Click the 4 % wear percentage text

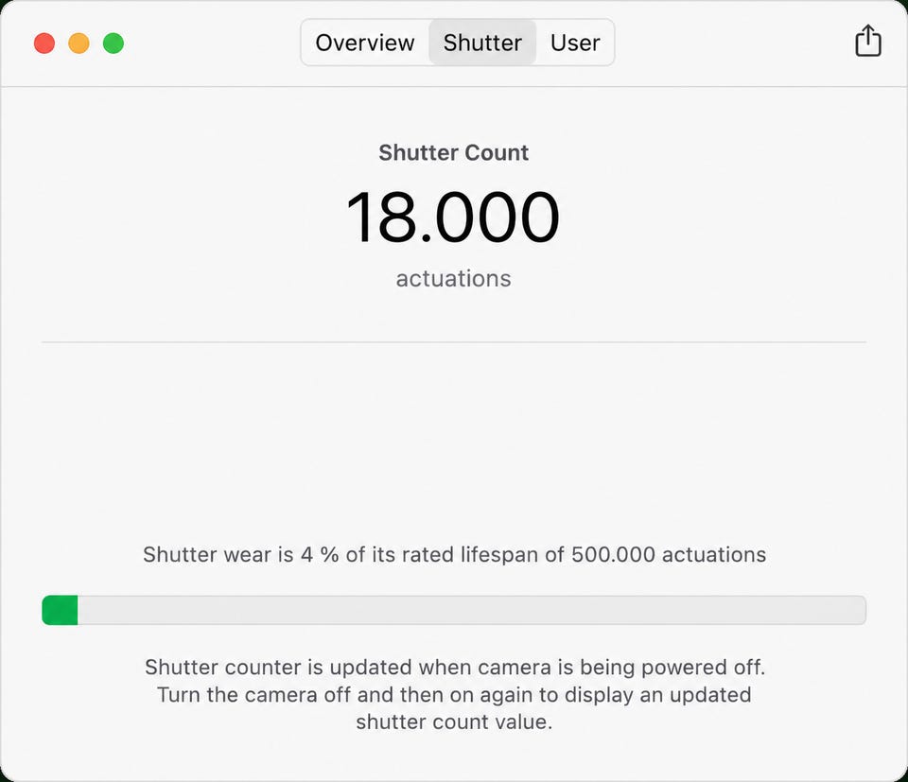(320, 554)
